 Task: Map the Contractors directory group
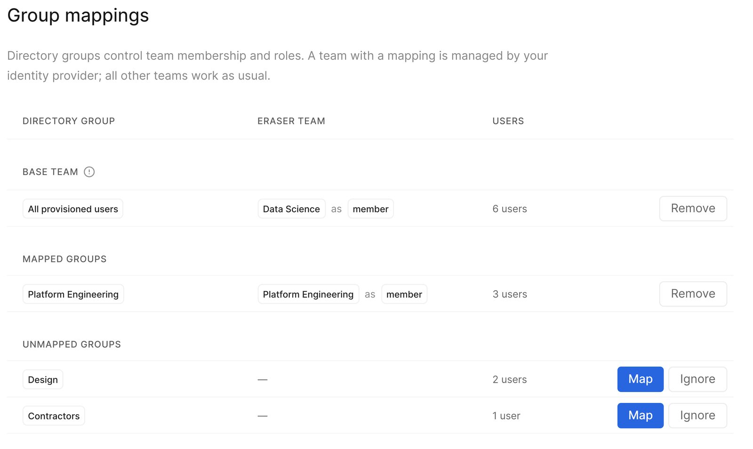(x=640, y=415)
